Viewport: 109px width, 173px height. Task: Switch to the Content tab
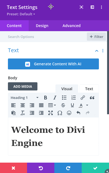(14, 26)
